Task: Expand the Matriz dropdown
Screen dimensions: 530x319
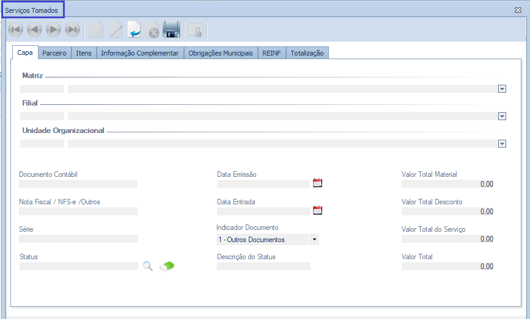Action: 502,89
